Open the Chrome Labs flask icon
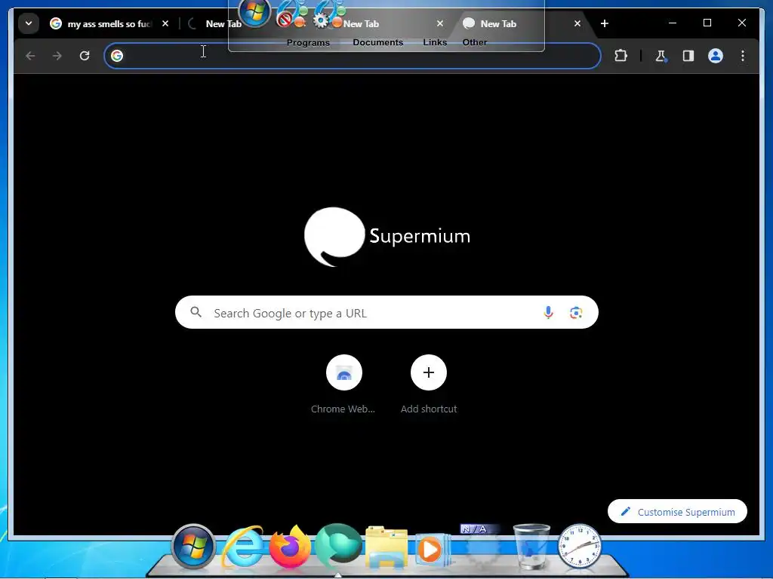The height and width of the screenshot is (579, 773). point(661,56)
